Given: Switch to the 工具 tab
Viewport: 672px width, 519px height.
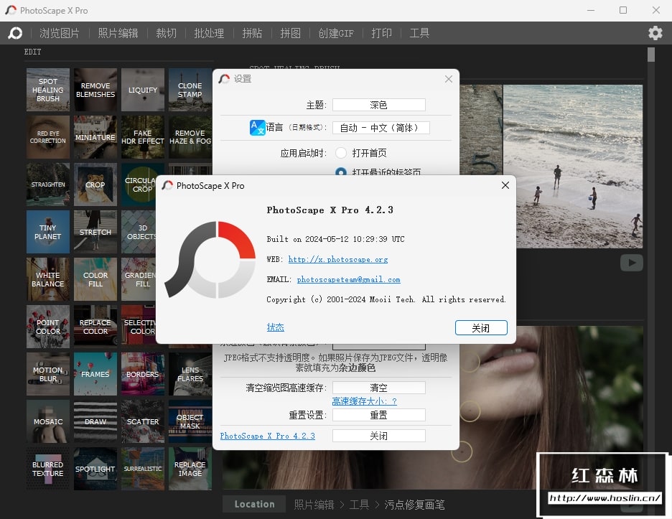Looking at the screenshot, I should coord(419,33).
